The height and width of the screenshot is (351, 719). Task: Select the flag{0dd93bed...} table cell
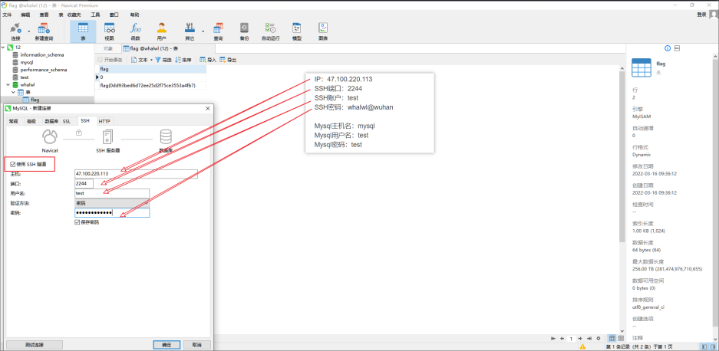pos(153,85)
